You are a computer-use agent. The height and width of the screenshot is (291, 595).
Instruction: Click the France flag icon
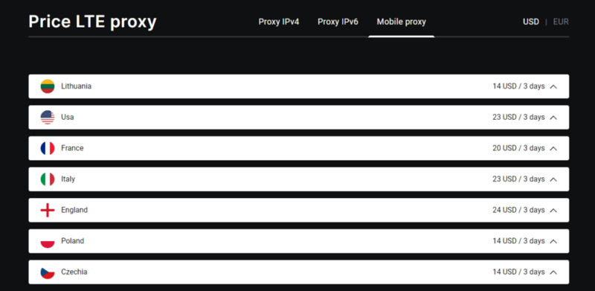[x=48, y=148]
